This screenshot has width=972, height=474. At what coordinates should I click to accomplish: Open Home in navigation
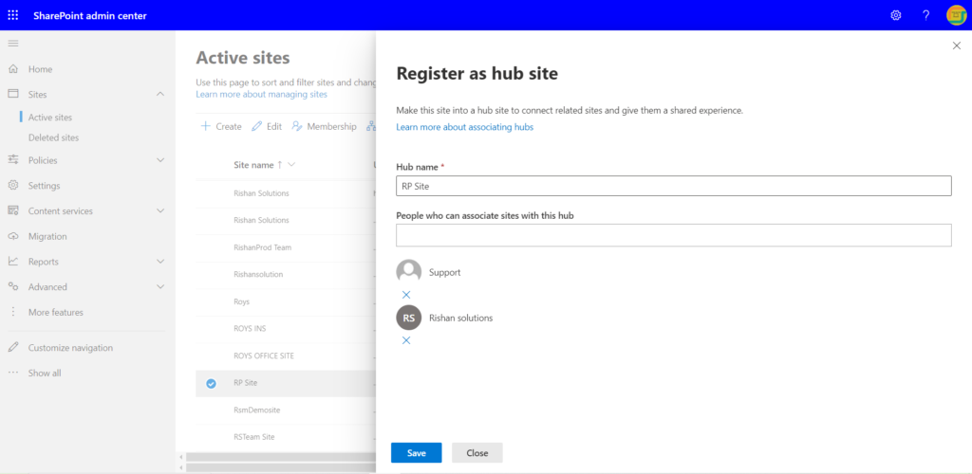(40, 69)
